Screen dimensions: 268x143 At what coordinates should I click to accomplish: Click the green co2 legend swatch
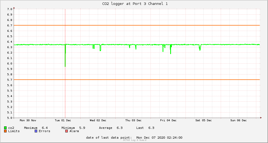pos(5,128)
